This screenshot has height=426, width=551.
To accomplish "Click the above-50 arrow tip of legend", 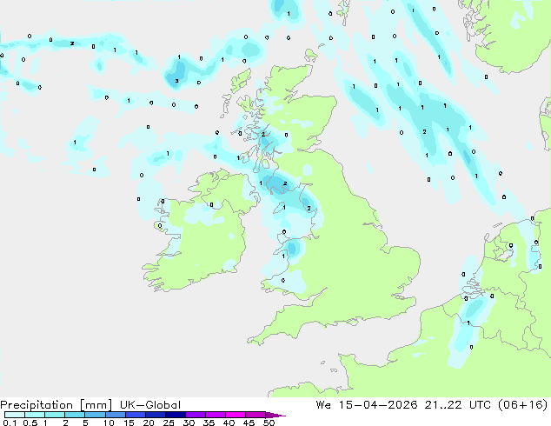I will pyautogui.click(x=275, y=415).
